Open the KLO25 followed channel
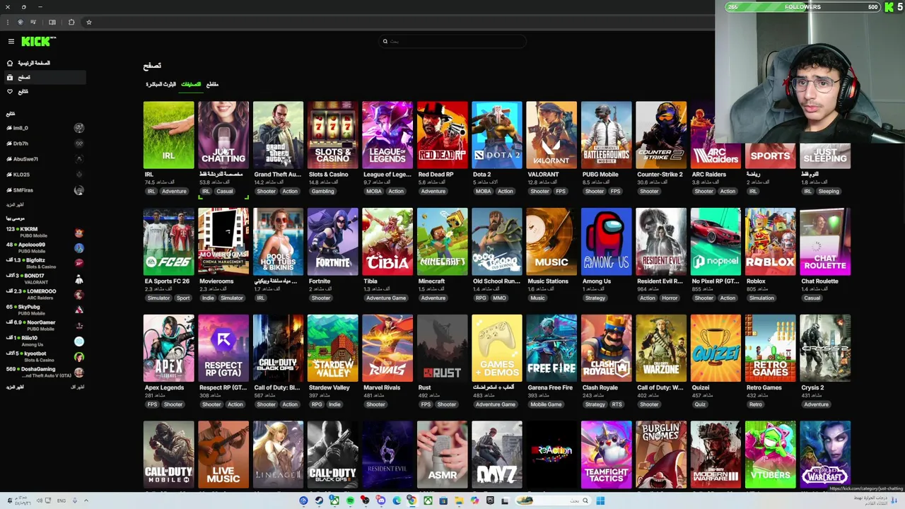This screenshot has height=509, width=905. 44,175
